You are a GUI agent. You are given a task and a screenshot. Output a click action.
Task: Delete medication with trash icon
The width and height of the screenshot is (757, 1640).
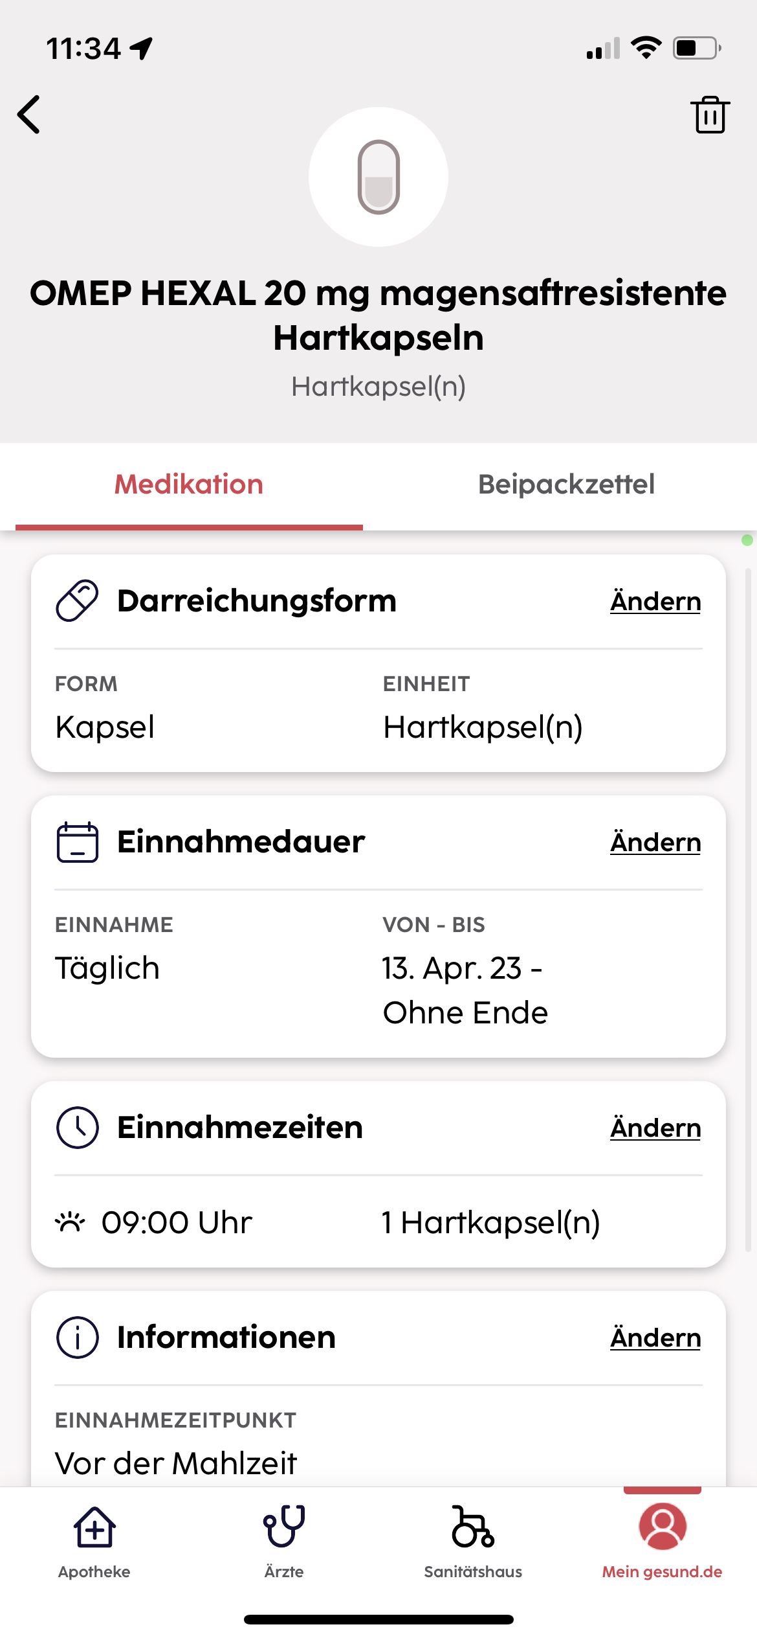point(710,115)
